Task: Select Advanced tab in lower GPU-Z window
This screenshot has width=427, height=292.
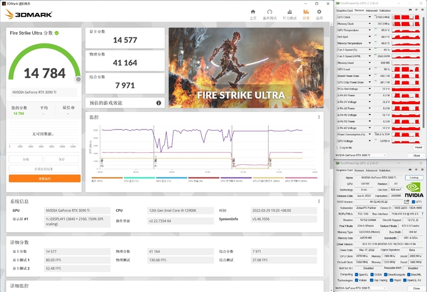Action: (x=371, y=170)
